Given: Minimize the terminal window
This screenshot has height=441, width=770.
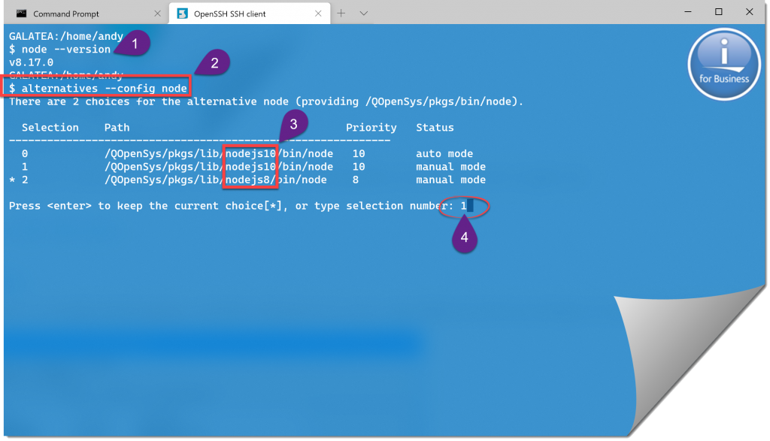Looking at the screenshot, I should point(690,12).
